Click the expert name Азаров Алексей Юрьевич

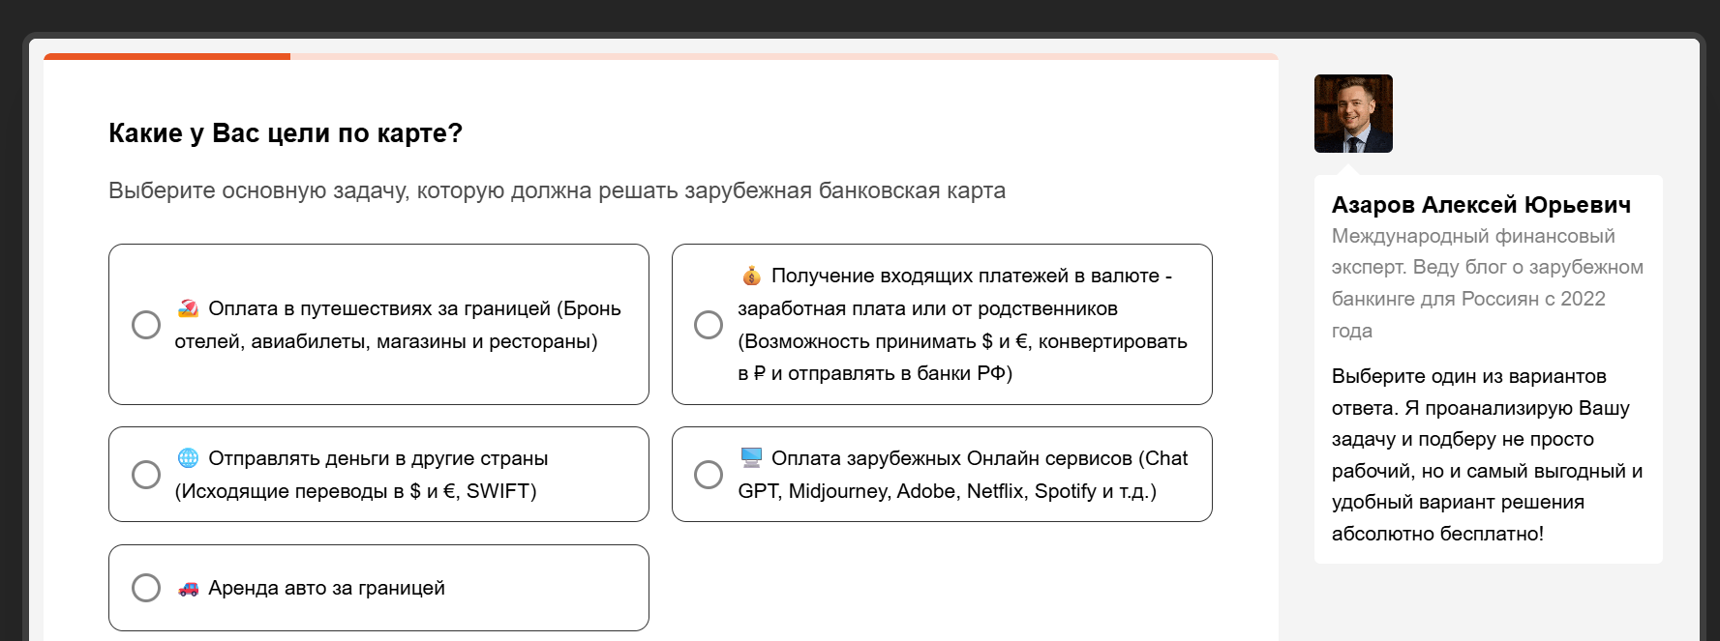tap(1481, 204)
